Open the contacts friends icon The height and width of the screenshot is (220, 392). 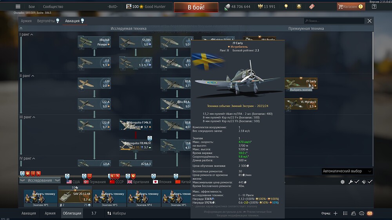pos(353,213)
